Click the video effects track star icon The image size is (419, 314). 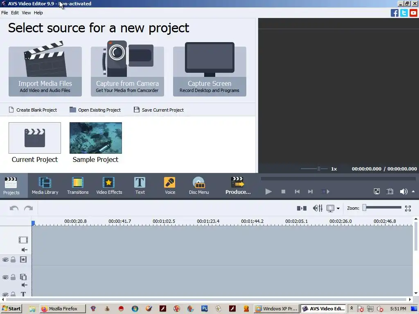pyautogui.click(x=23, y=260)
